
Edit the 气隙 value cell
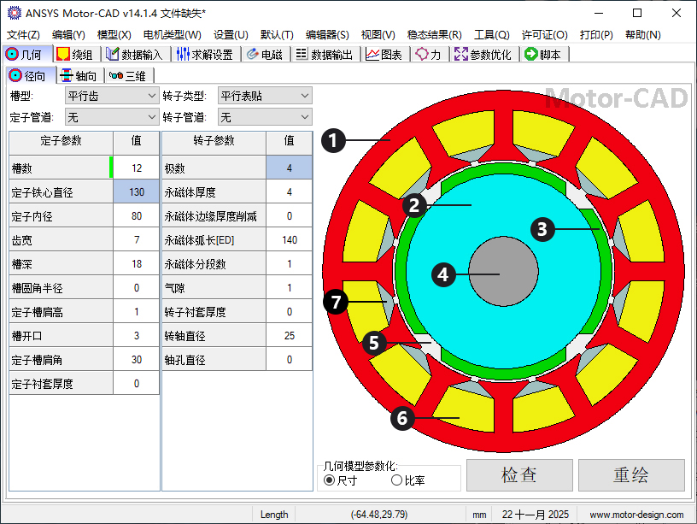(x=290, y=288)
